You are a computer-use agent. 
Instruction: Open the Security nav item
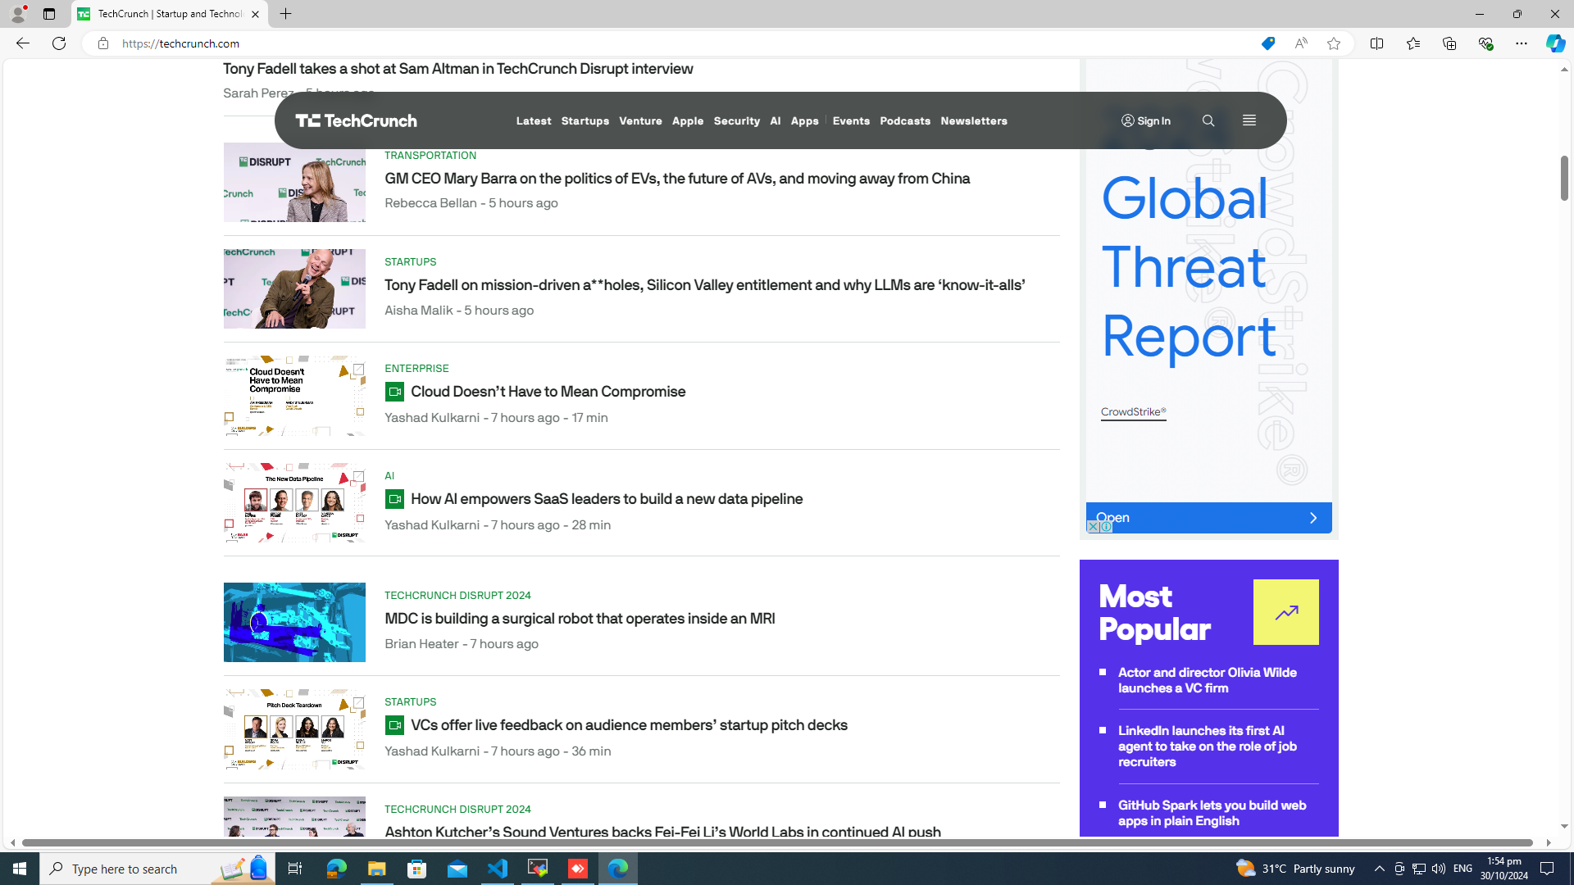[x=736, y=121]
